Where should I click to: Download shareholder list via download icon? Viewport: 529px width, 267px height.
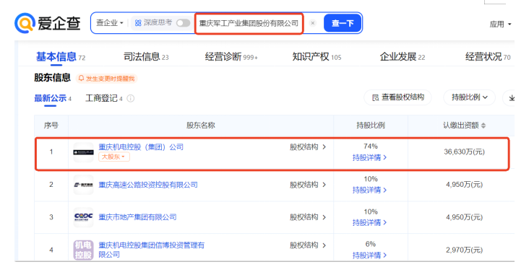coord(512,98)
